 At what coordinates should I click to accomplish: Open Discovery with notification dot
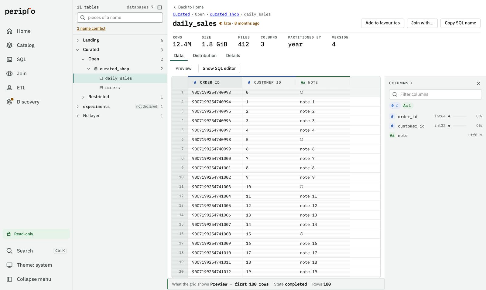(x=36, y=102)
